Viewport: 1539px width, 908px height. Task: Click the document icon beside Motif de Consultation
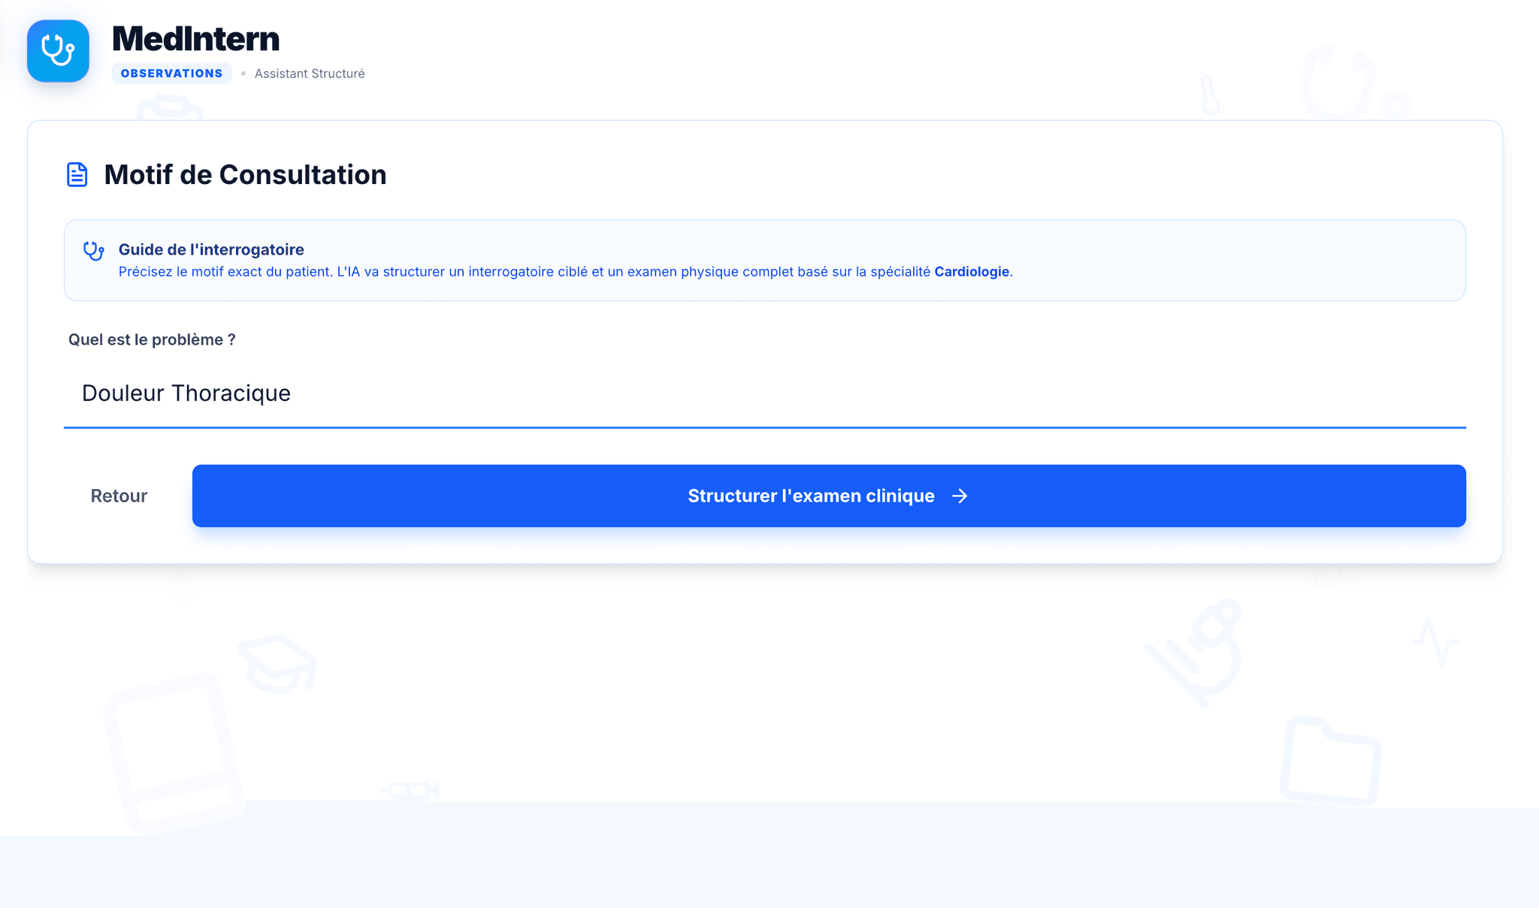[77, 174]
